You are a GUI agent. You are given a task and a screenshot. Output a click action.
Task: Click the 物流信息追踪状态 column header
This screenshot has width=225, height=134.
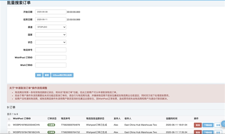tap(95, 118)
